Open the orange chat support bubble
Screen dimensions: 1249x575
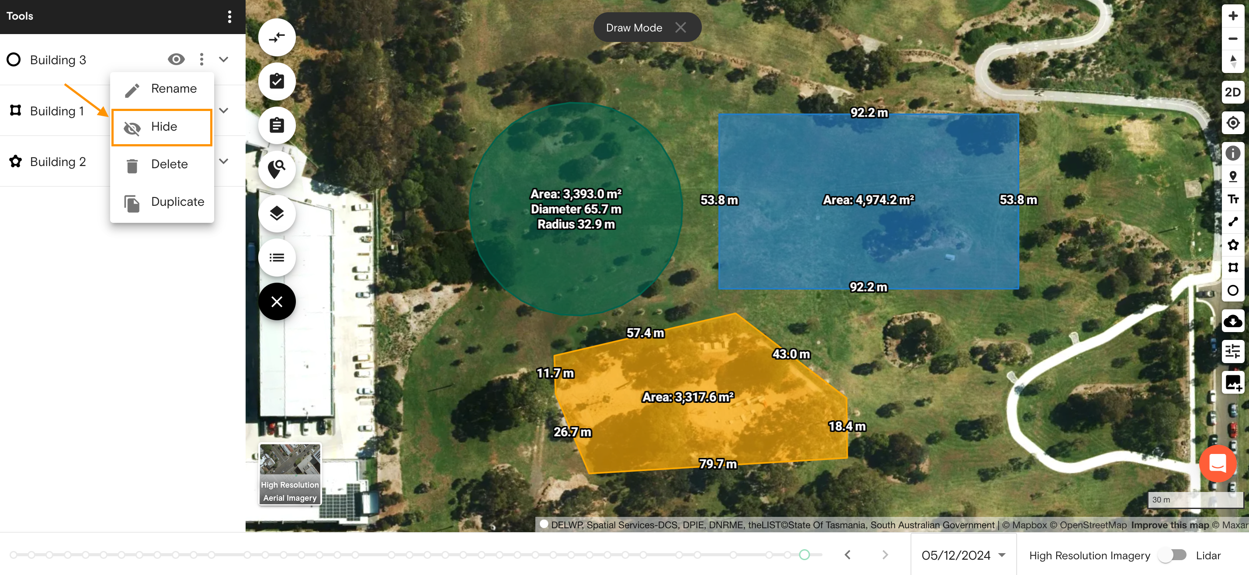click(1218, 464)
